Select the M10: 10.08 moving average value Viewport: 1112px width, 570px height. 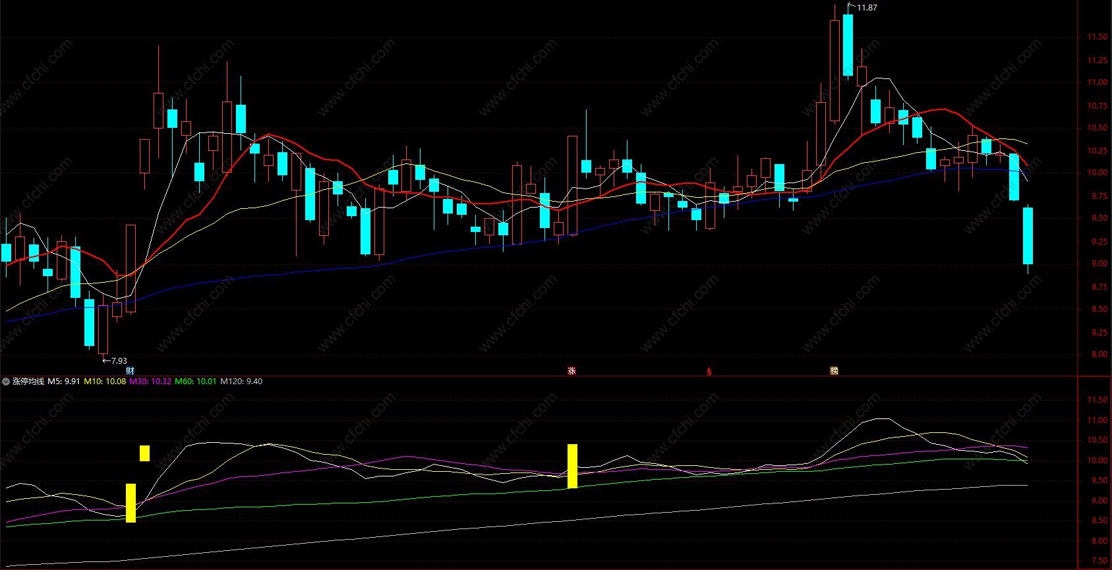[x=105, y=382]
